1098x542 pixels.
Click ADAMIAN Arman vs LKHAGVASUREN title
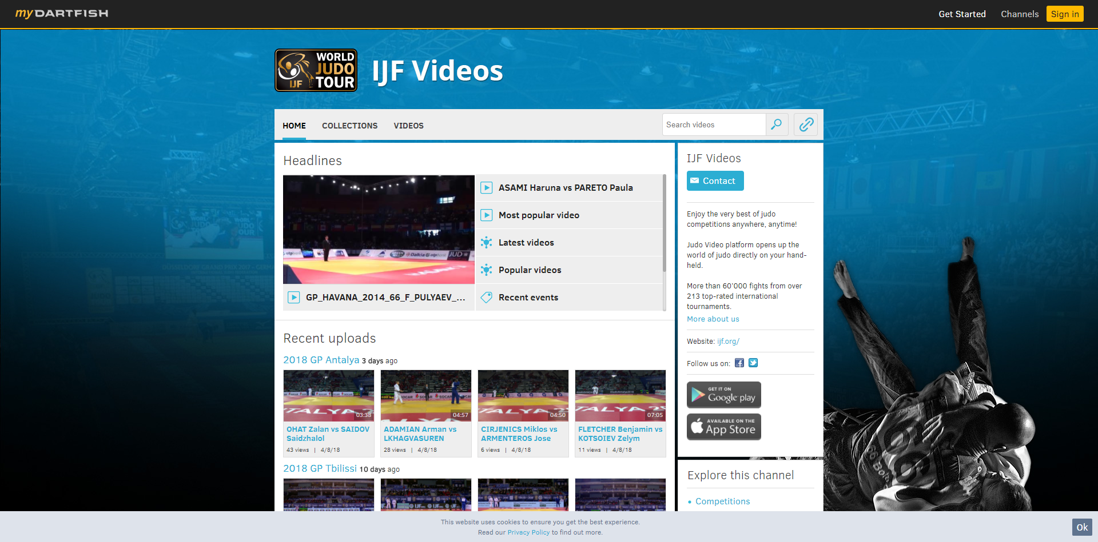[420, 434]
